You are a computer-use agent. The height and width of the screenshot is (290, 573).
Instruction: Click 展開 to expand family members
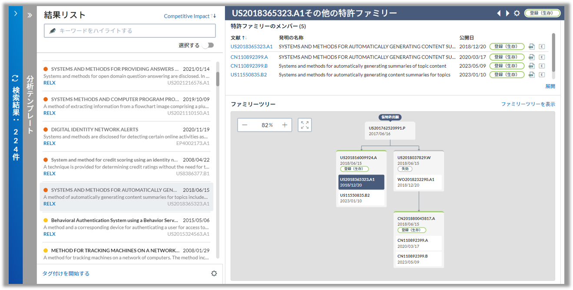pyautogui.click(x=550, y=86)
